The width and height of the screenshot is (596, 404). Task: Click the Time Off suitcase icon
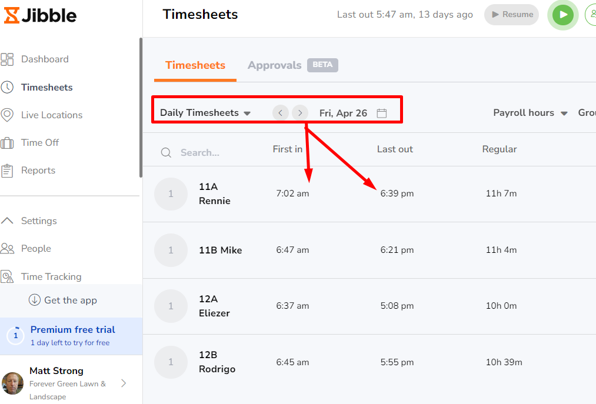[x=7, y=143]
